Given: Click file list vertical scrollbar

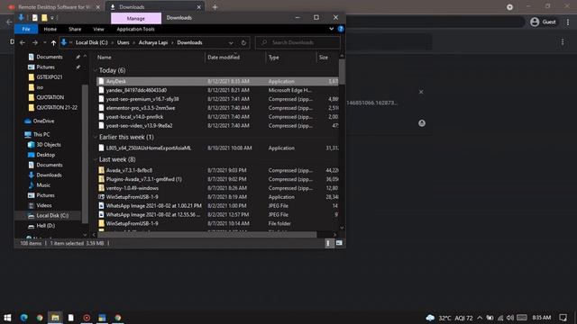Looking at the screenshot, I should [342, 72].
